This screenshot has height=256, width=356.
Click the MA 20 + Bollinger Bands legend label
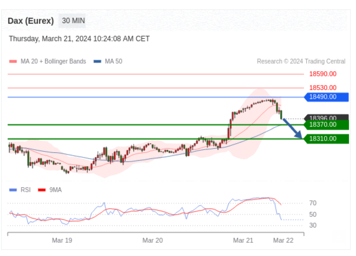53,61
